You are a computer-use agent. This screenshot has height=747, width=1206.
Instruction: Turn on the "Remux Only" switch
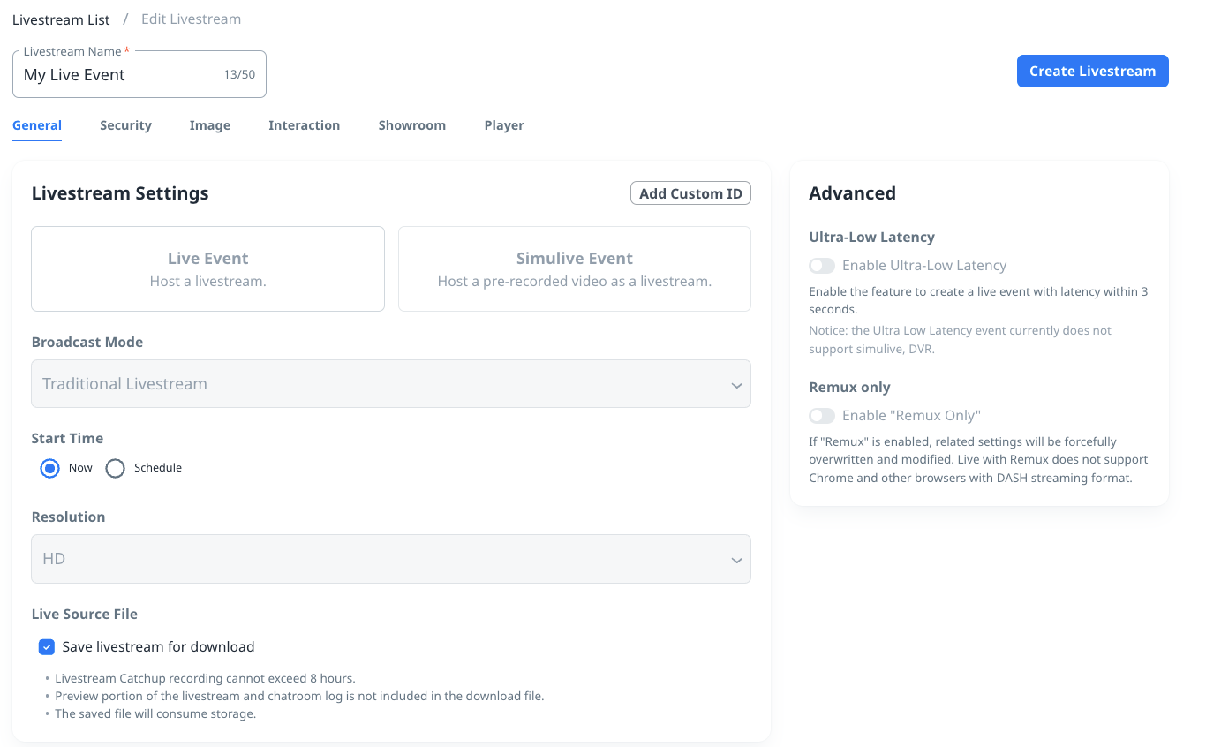tap(822, 416)
